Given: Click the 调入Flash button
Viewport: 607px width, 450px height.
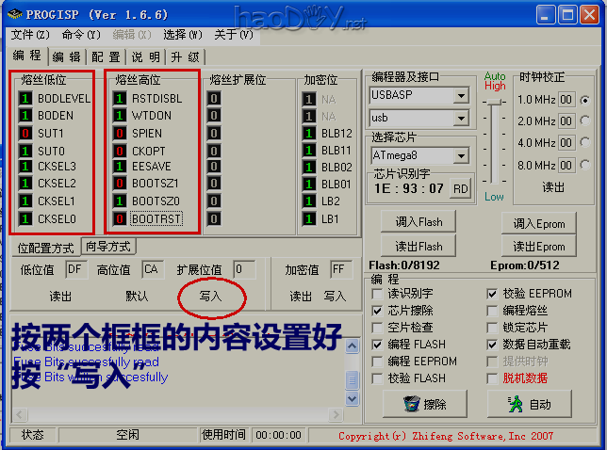Looking at the screenshot, I should 418,223.
